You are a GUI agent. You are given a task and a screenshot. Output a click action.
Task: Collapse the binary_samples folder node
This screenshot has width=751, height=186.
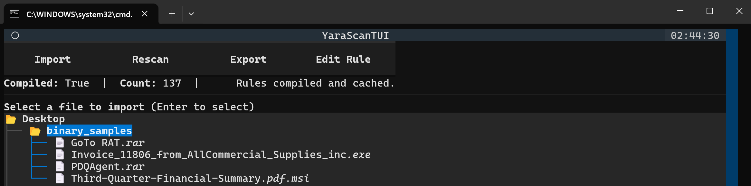point(89,131)
